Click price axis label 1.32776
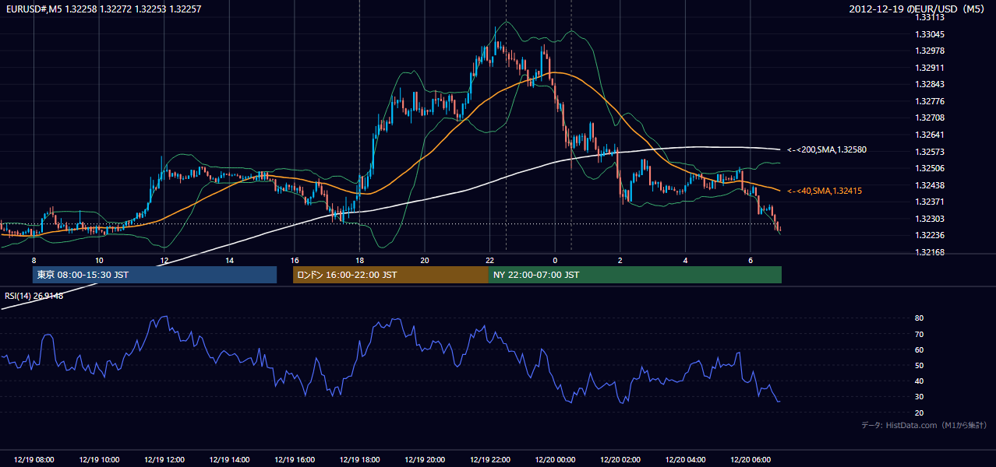The width and height of the screenshot is (996, 467). tap(931, 101)
